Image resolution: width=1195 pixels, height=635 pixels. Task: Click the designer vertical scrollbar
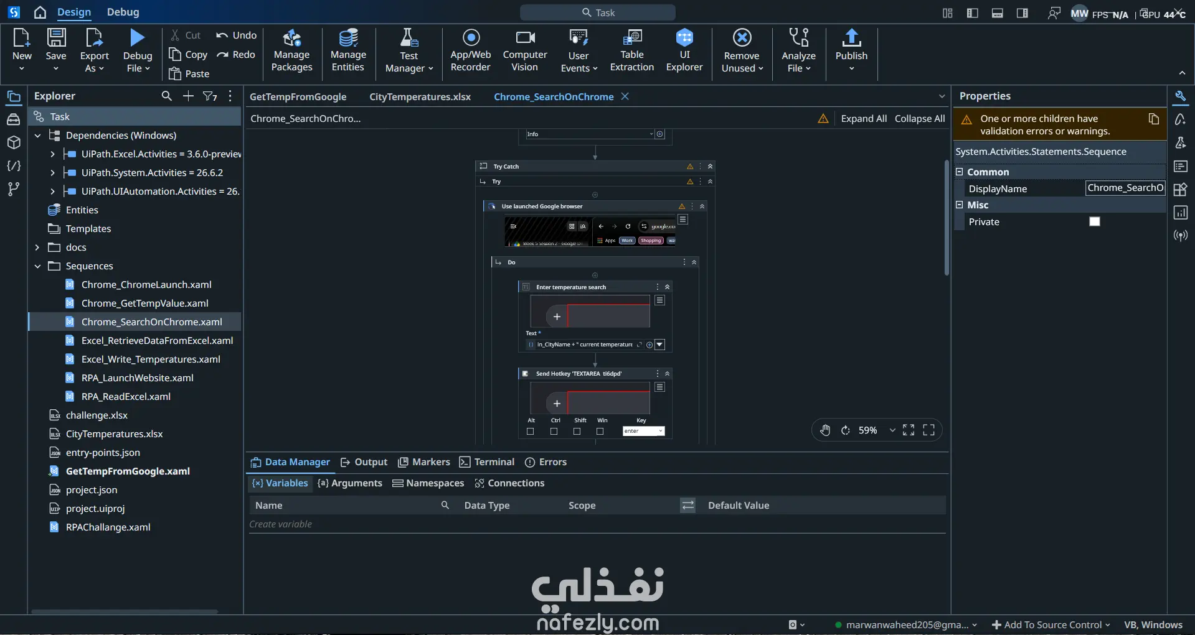click(x=947, y=218)
